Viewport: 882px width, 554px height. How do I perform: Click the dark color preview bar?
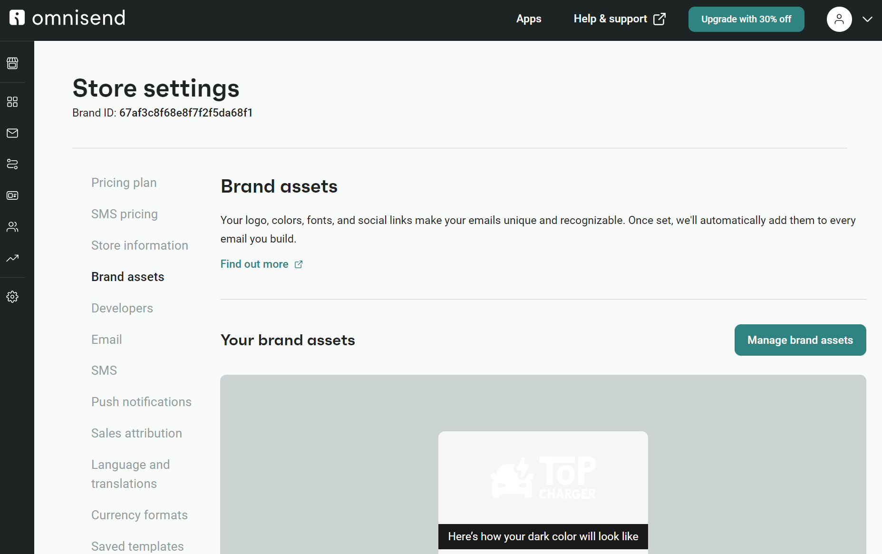pos(543,536)
